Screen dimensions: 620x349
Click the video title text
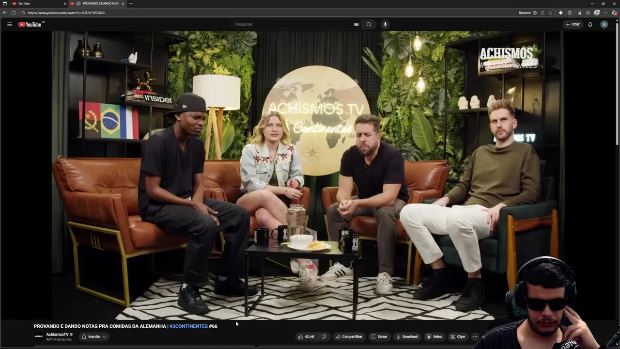125,326
